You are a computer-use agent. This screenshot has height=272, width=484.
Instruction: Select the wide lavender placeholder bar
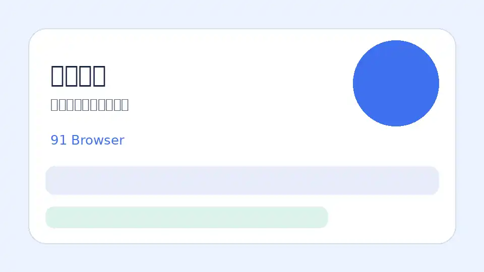coord(243,180)
